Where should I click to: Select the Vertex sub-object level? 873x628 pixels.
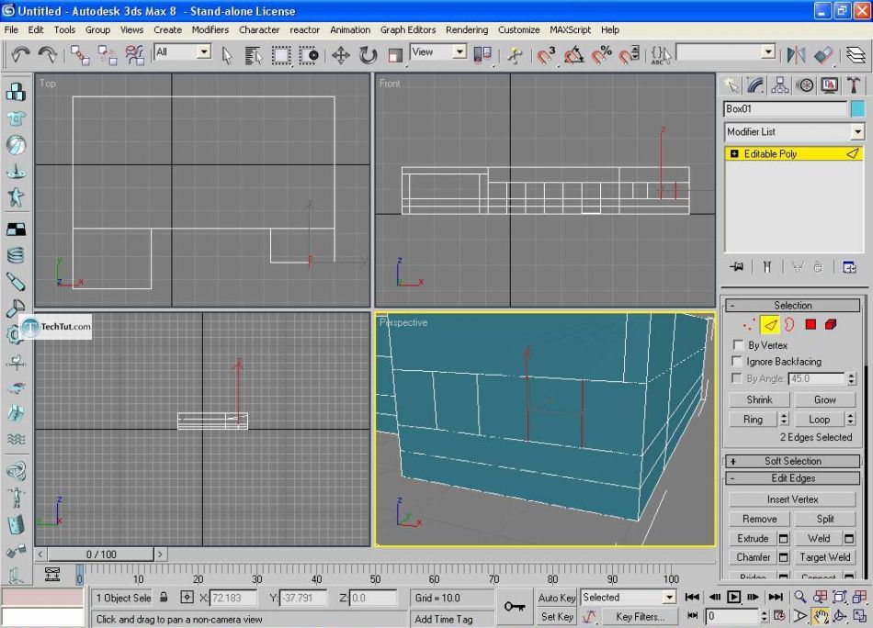point(749,324)
